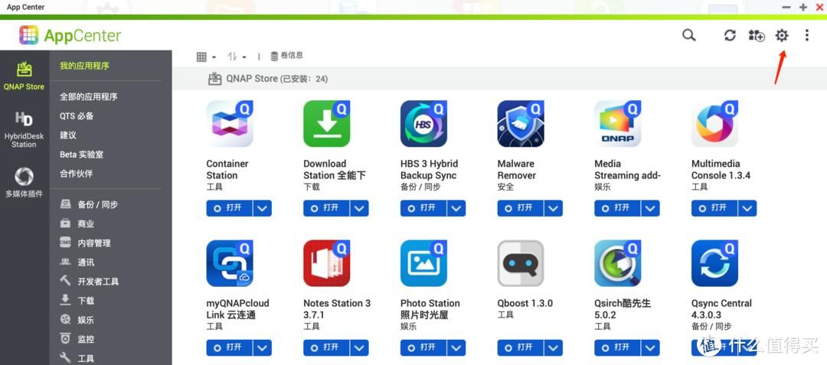Screen dimensions: 827x365
Task: Select Beta 实验室 category
Action: (x=81, y=155)
